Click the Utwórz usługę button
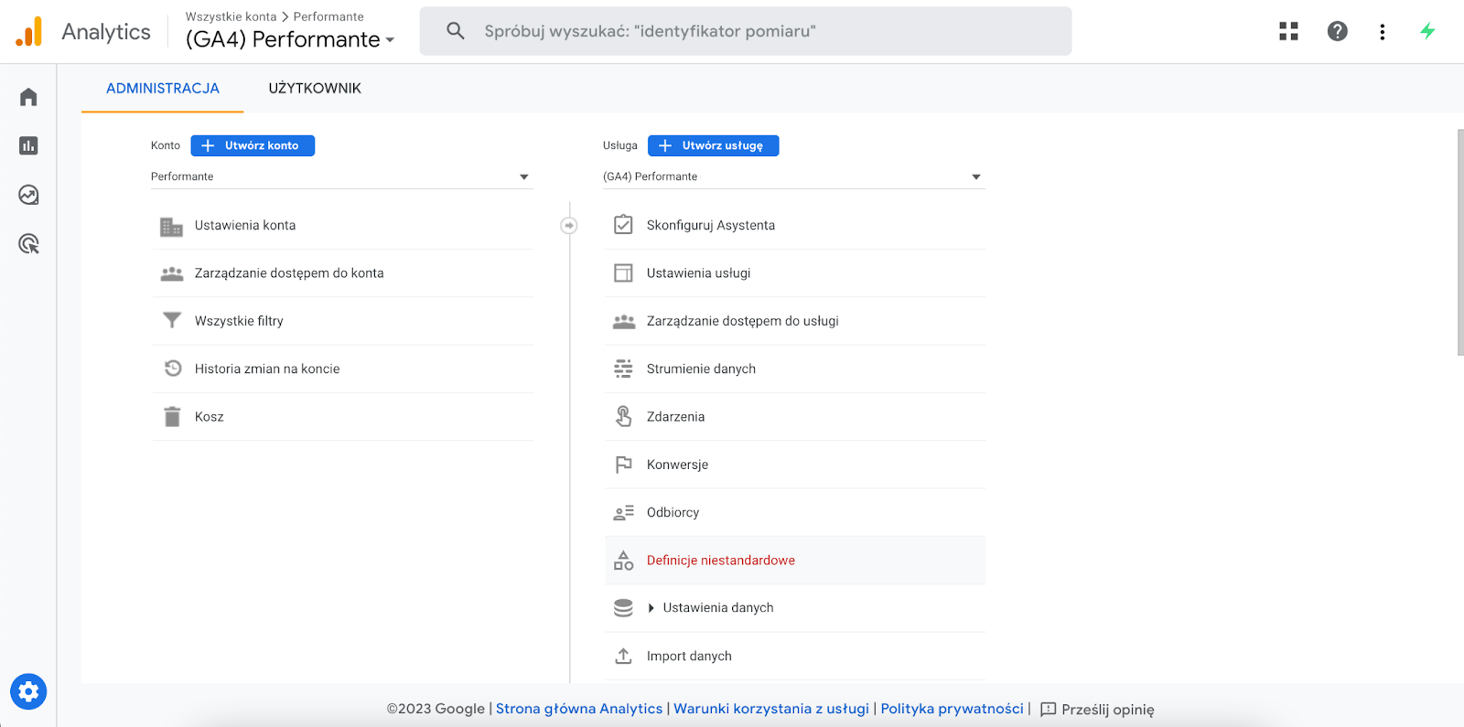The image size is (1464, 727). (x=714, y=145)
